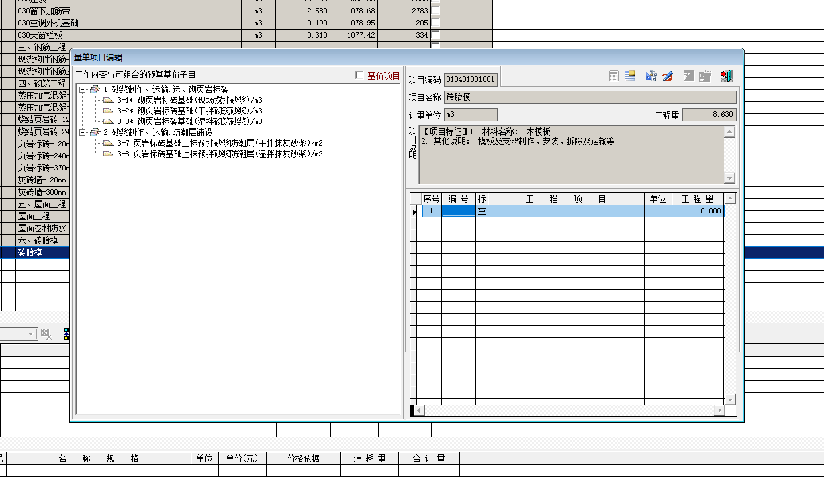The image size is (824, 477).
Task: Click 消耗量 column header in bottom table
Action: coord(369,458)
